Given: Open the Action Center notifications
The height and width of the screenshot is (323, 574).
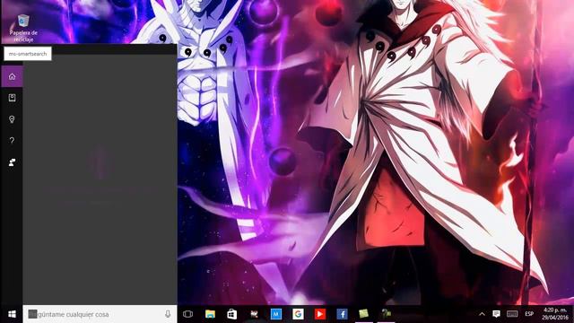Looking at the screenshot, I should click(x=496, y=314).
